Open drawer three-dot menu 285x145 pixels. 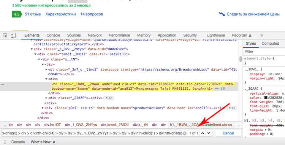(5, 142)
